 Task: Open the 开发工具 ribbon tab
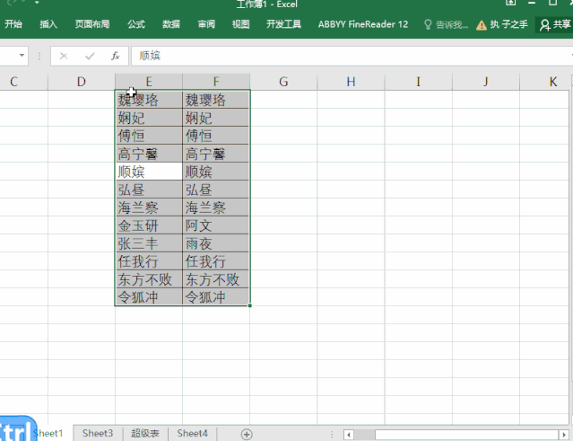(x=283, y=24)
